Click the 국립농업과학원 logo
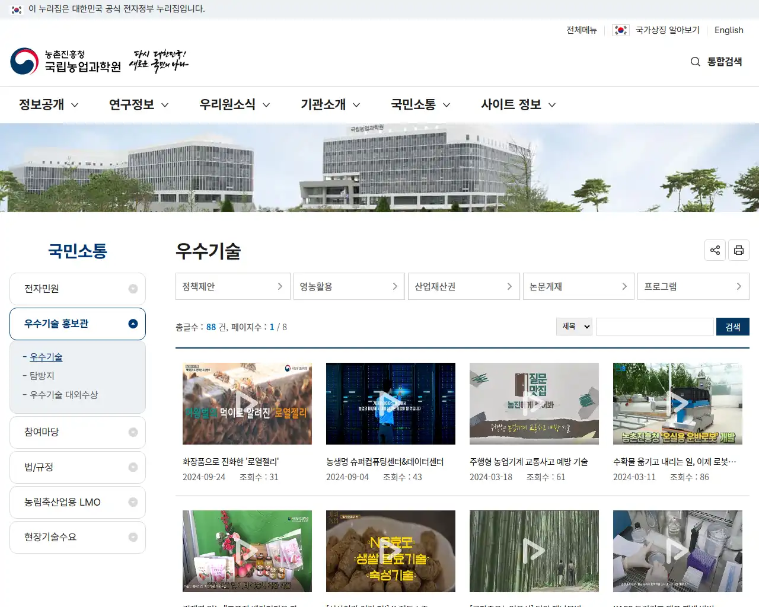 click(65, 61)
